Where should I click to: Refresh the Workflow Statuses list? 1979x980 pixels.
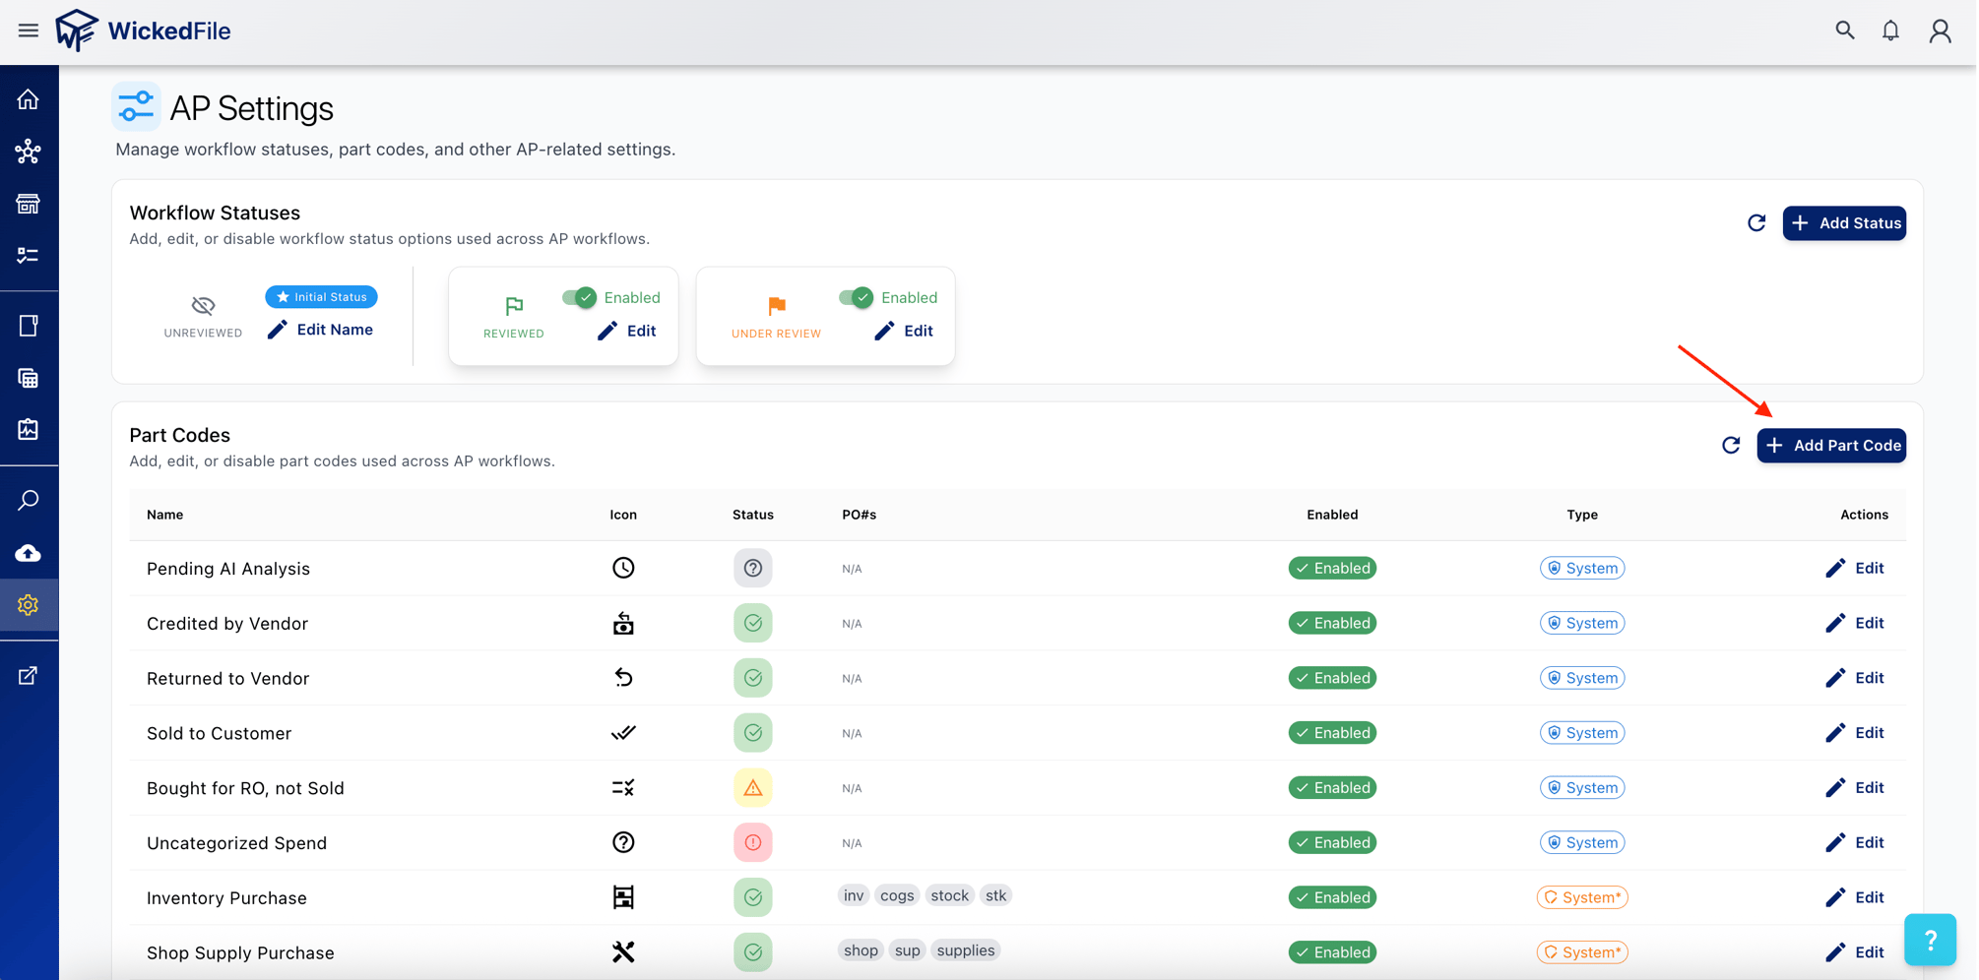1756,223
